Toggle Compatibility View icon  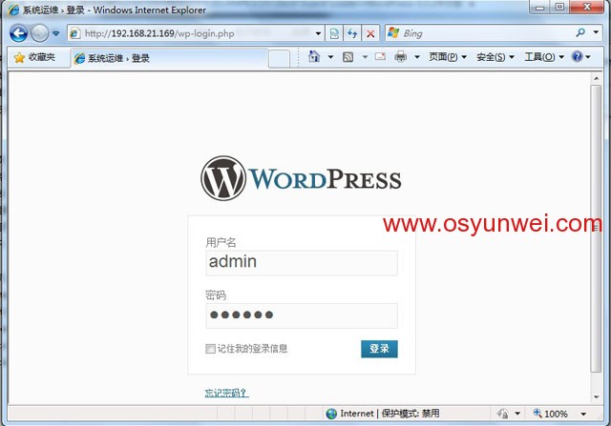pyautogui.click(x=334, y=34)
